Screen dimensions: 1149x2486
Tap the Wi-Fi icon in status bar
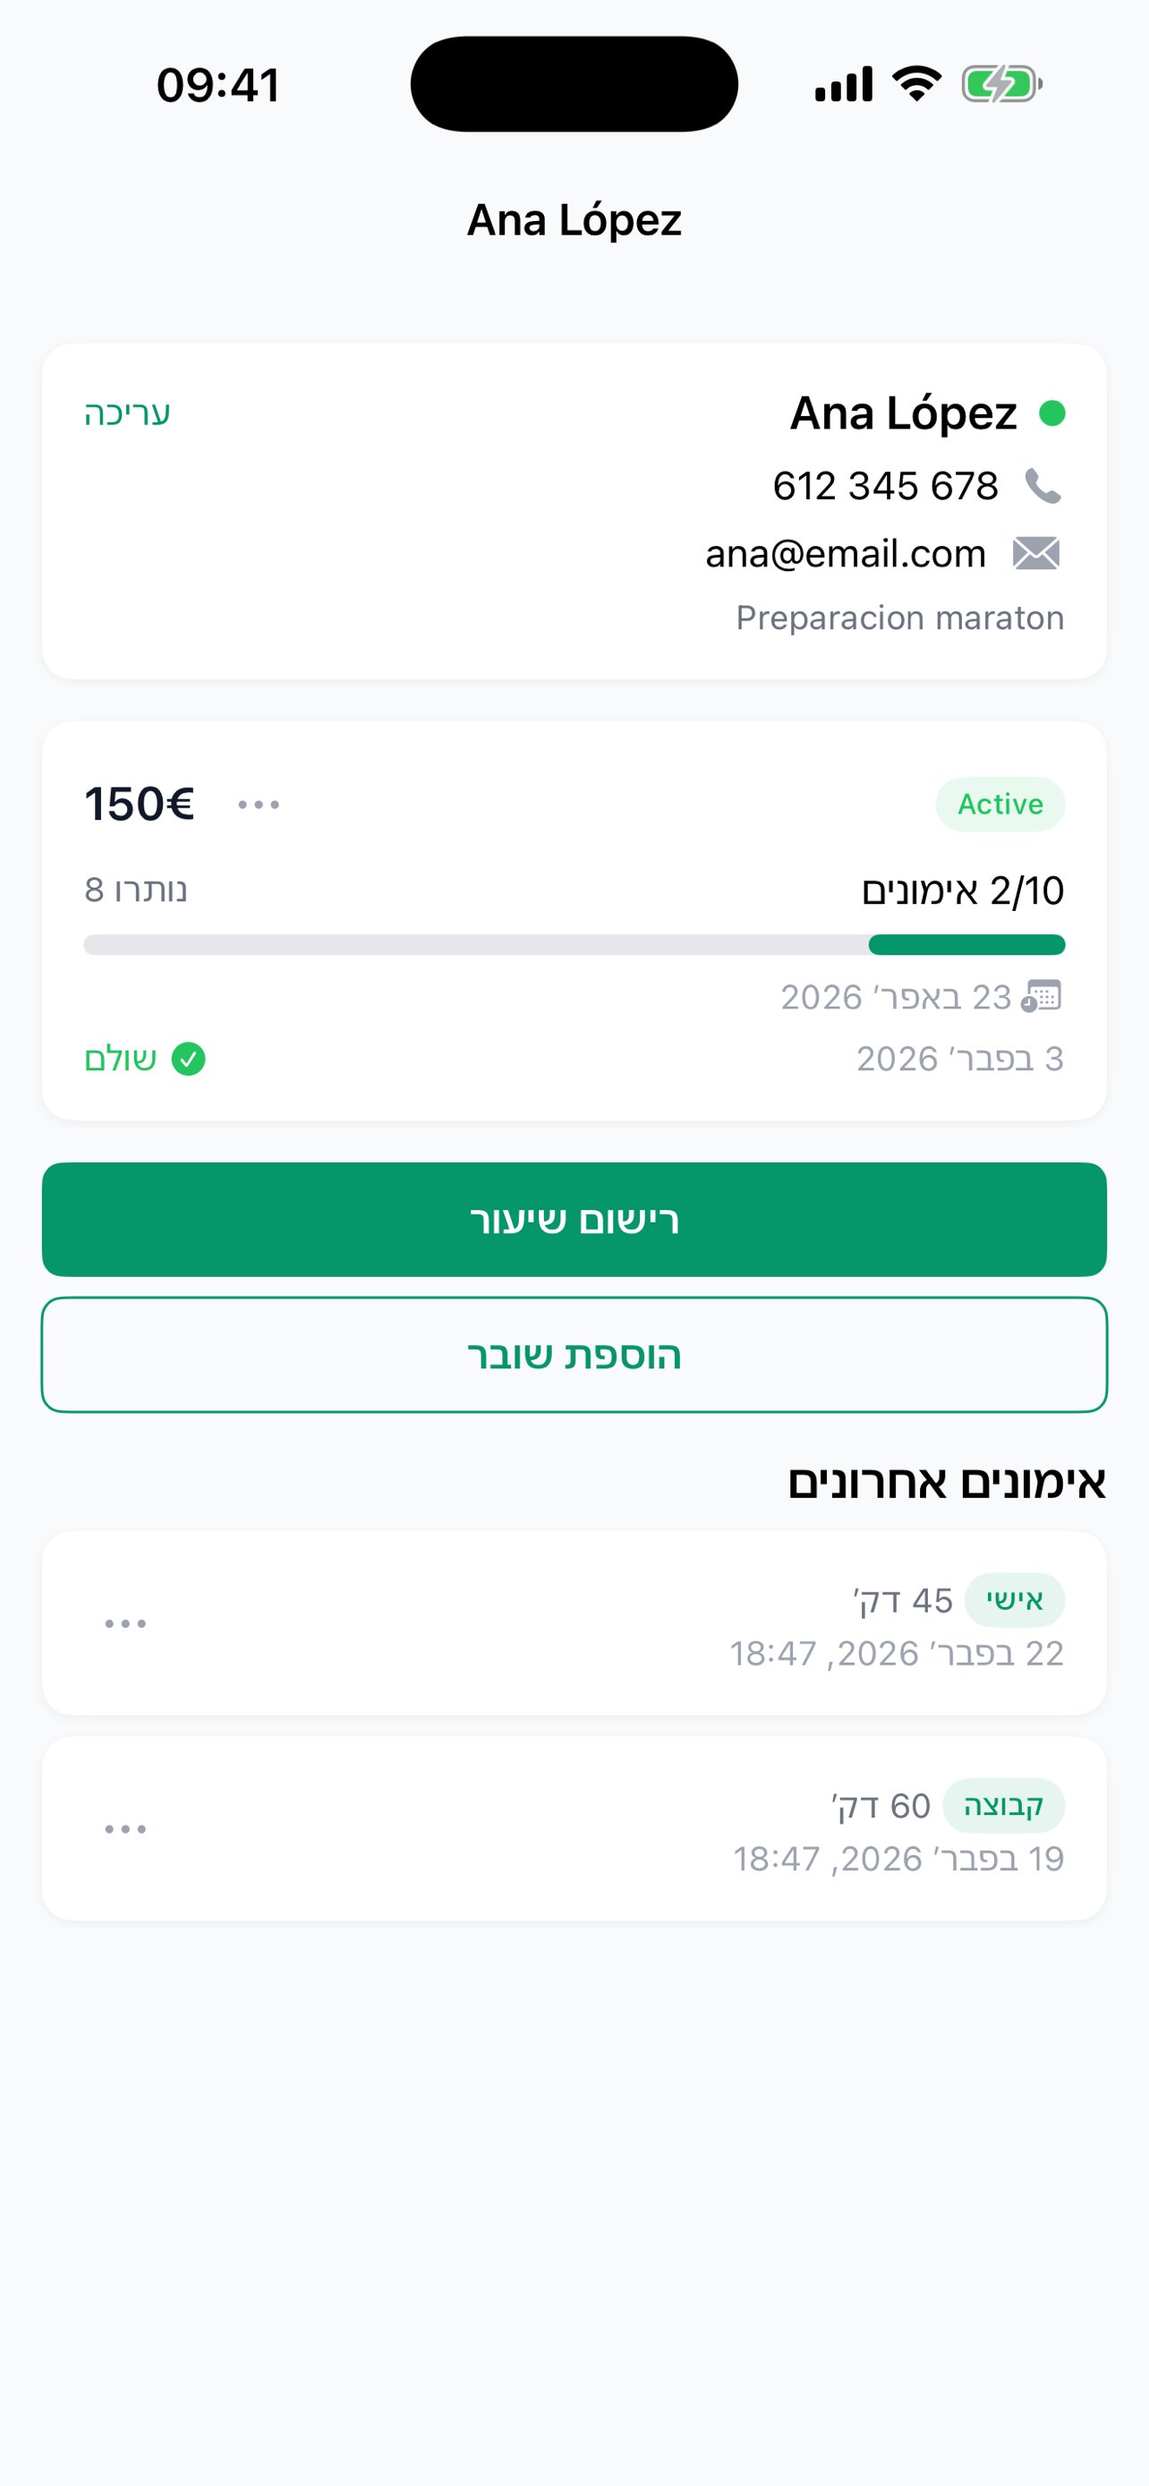point(916,84)
